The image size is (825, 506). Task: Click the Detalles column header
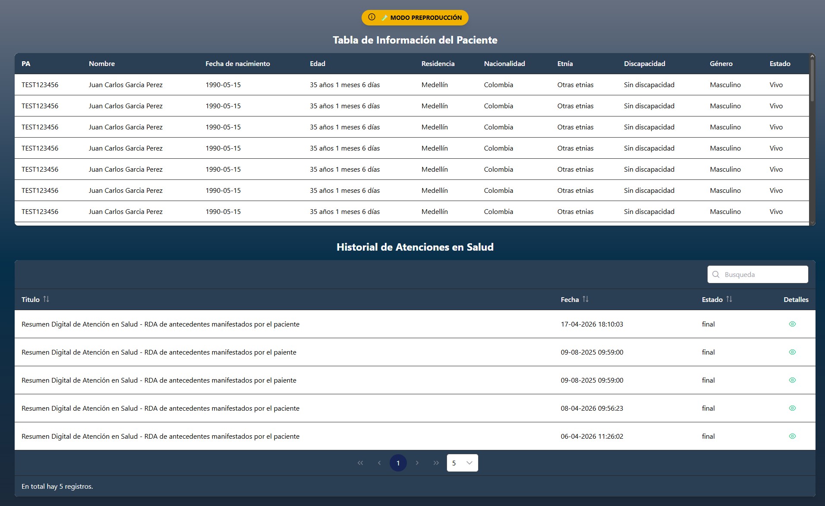tap(796, 299)
